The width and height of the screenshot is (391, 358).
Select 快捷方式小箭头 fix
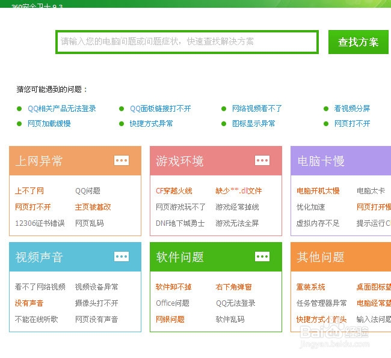pyautogui.click(x=321, y=320)
